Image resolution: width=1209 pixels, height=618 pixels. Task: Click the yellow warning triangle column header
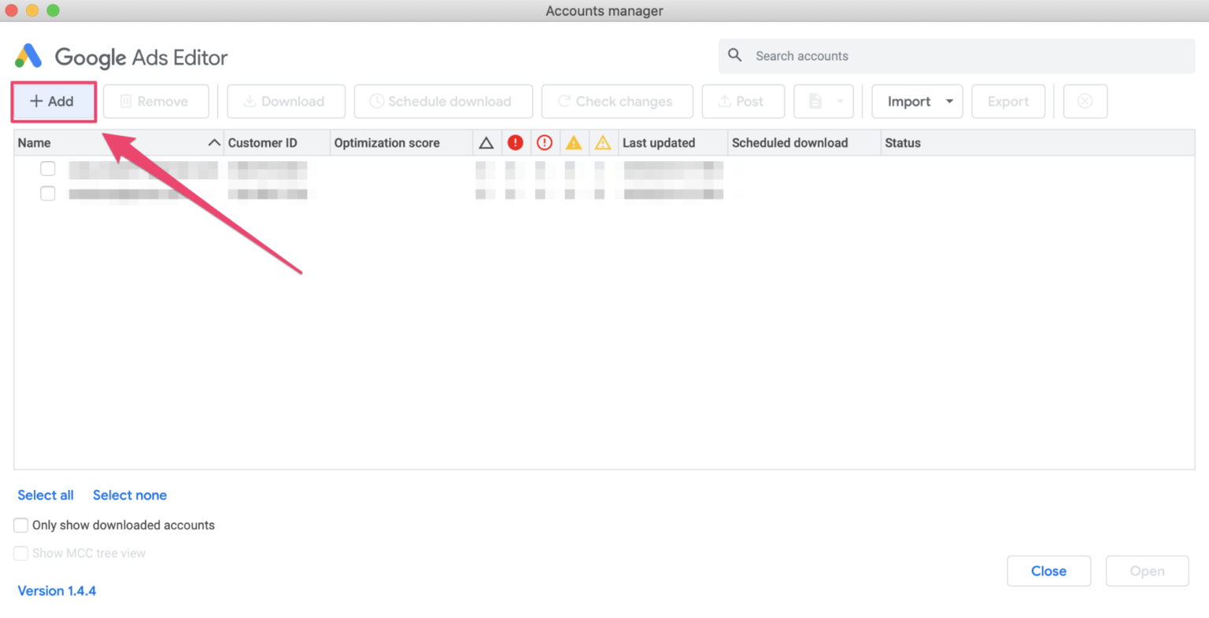pyautogui.click(x=574, y=142)
